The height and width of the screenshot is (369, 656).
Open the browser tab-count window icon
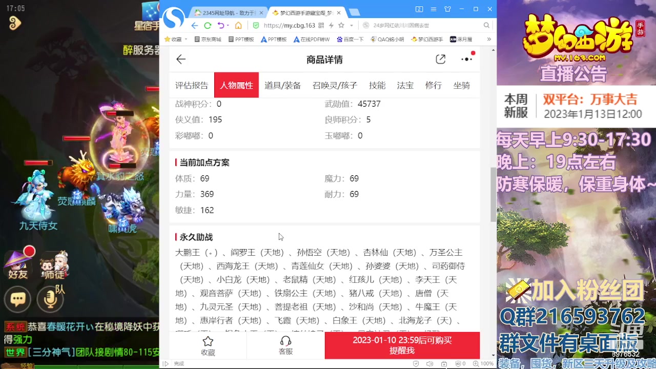coord(419,9)
